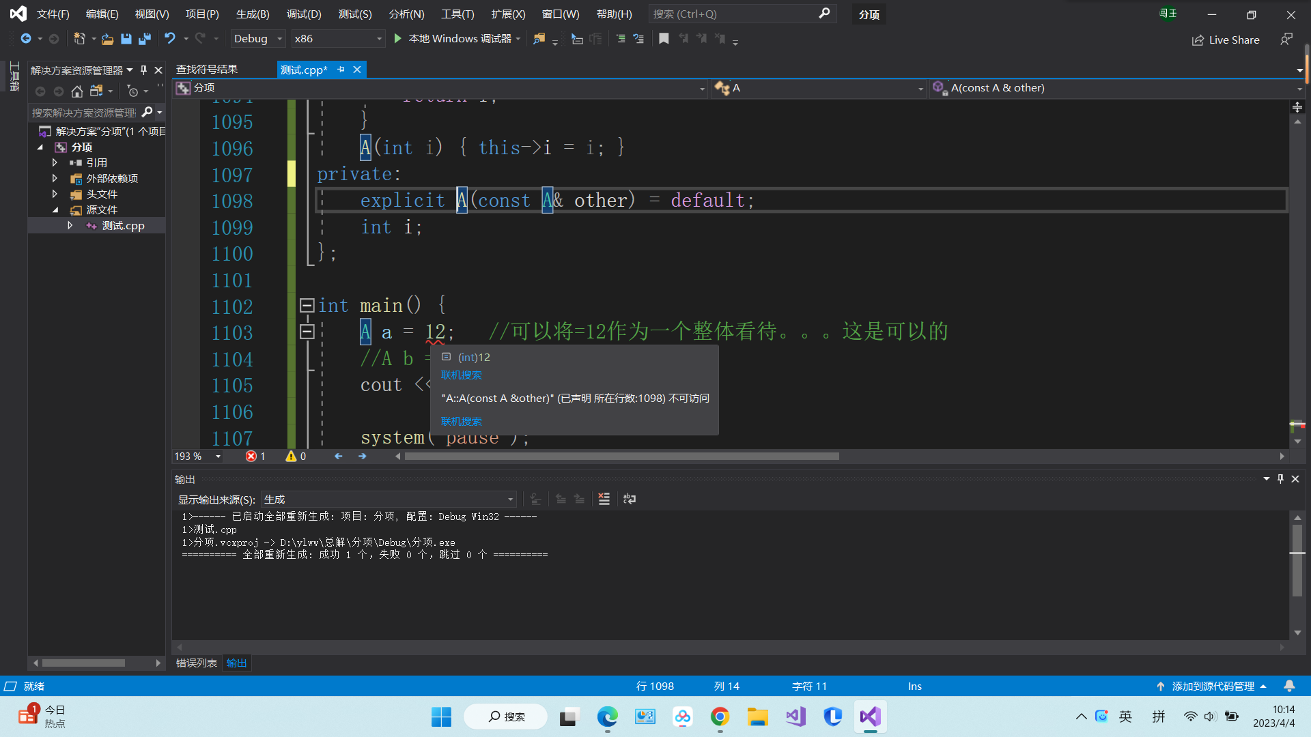Pin the 测试.cpp tab

[x=341, y=70]
